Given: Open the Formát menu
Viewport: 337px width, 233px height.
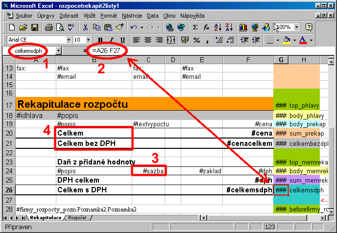Looking at the screenshot, I should (x=108, y=16).
